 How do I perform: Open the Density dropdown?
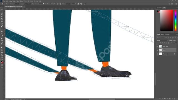(x=28, y=4)
